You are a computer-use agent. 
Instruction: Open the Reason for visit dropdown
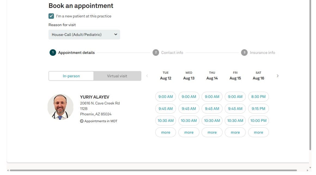click(84, 35)
